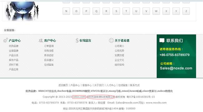Go to 产品分类 in footer column

coord(14,55)
